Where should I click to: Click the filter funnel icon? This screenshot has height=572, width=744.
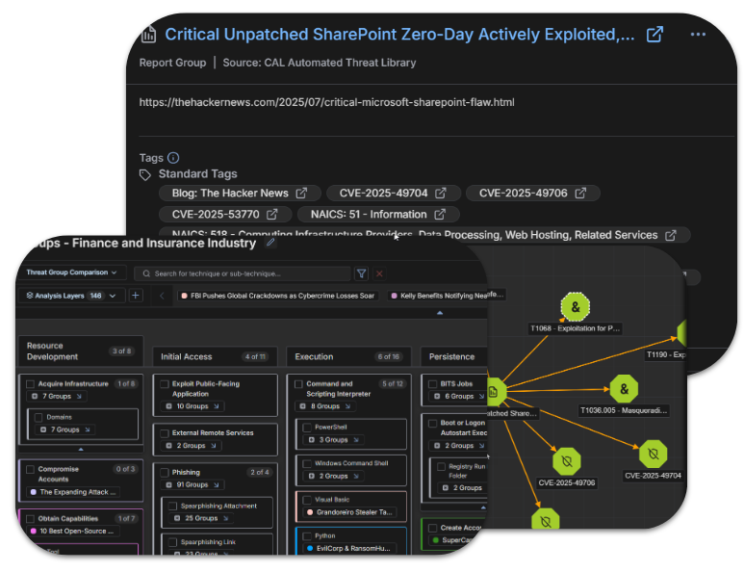361,273
